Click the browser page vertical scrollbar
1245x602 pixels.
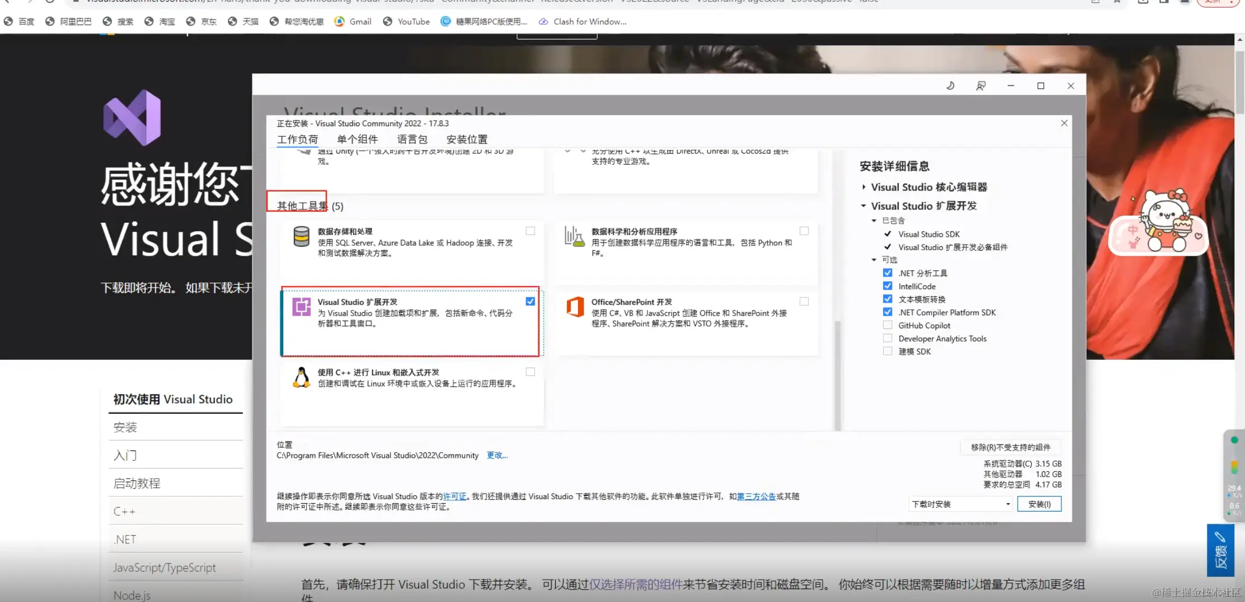pyautogui.click(x=1240, y=84)
